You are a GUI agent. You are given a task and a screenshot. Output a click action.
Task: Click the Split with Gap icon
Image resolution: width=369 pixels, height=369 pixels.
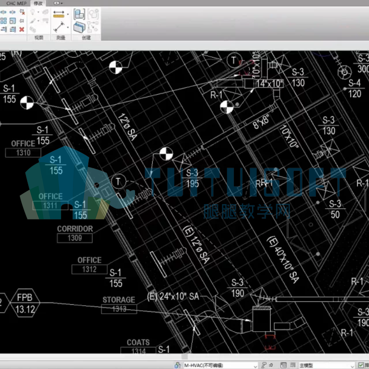12,12
